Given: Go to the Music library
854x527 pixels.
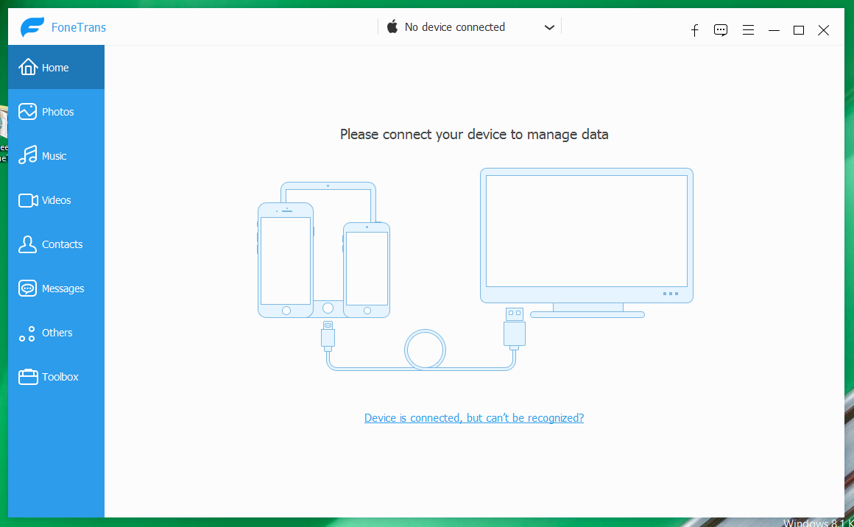Looking at the screenshot, I should pos(54,156).
